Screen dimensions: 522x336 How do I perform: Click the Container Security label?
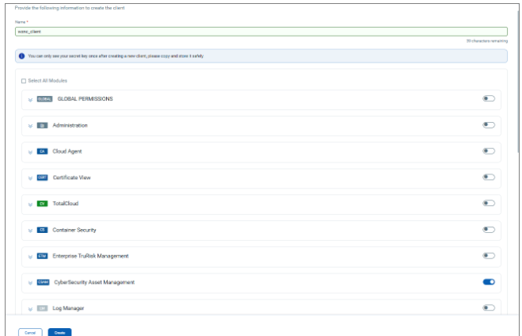tap(74, 230)
